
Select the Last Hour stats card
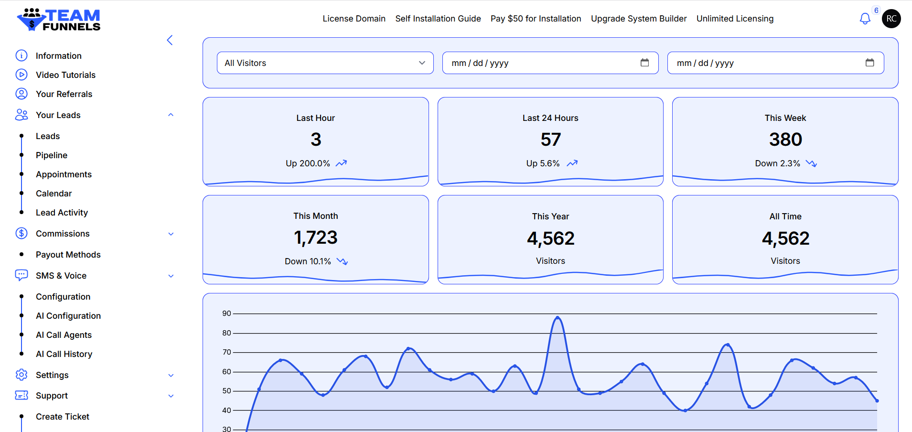(316, 141)
